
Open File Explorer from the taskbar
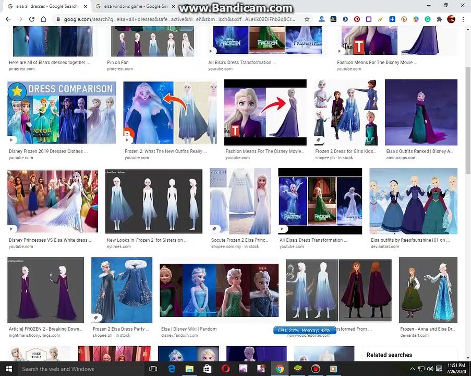189,369
